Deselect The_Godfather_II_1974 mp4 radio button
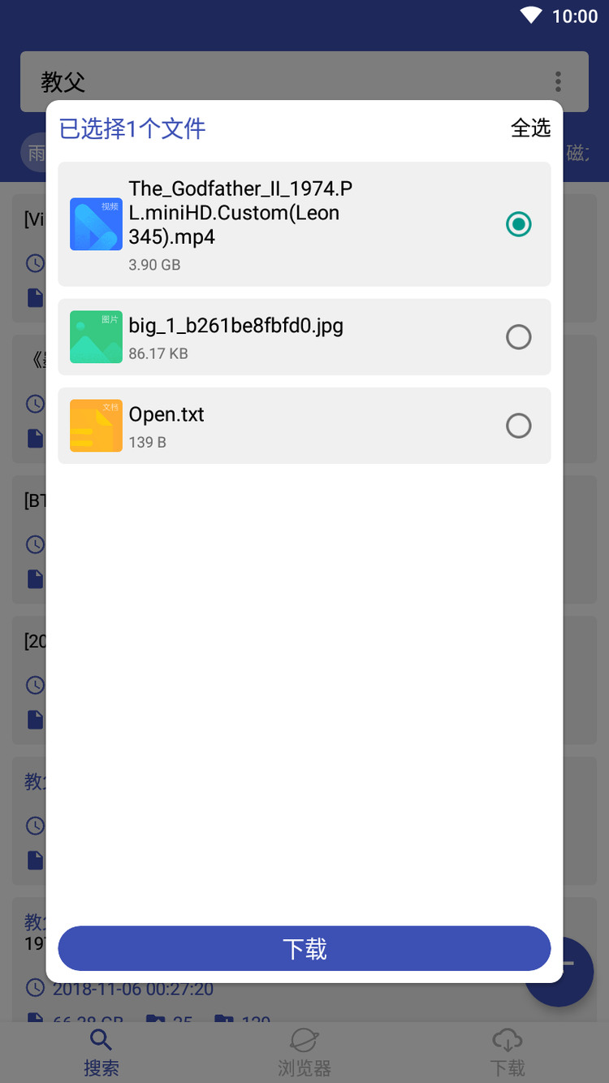Image resolution: width=609 pixels, height=1083 pixels. coord(518,223)
